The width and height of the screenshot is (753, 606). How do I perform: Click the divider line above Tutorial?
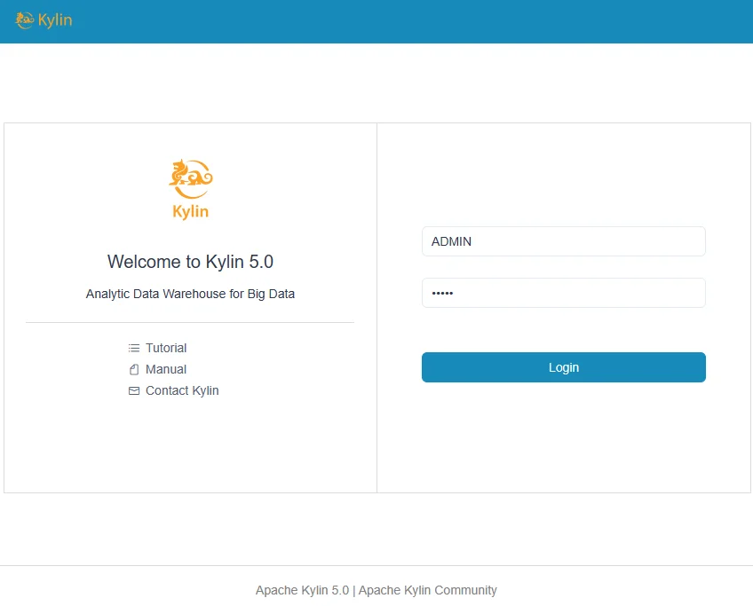[190, 322]
